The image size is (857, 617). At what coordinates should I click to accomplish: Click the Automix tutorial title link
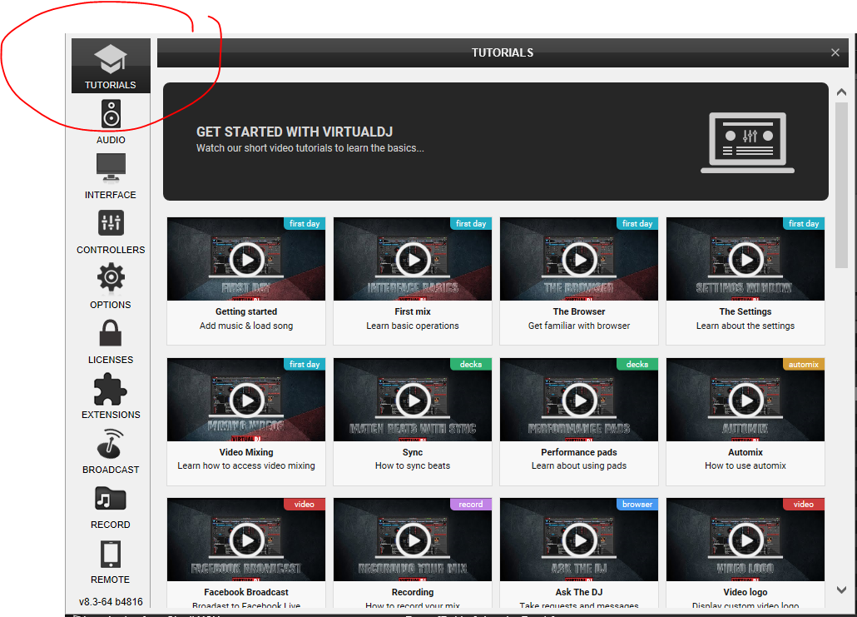point(746,452)
